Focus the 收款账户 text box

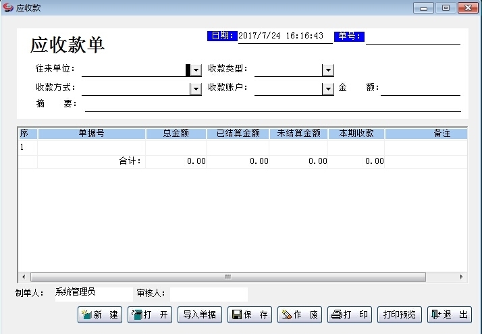288,89
